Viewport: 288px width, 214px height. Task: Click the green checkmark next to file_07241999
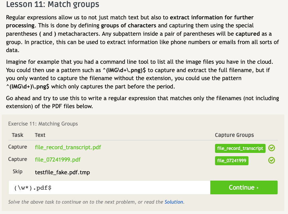click(272, 161)
